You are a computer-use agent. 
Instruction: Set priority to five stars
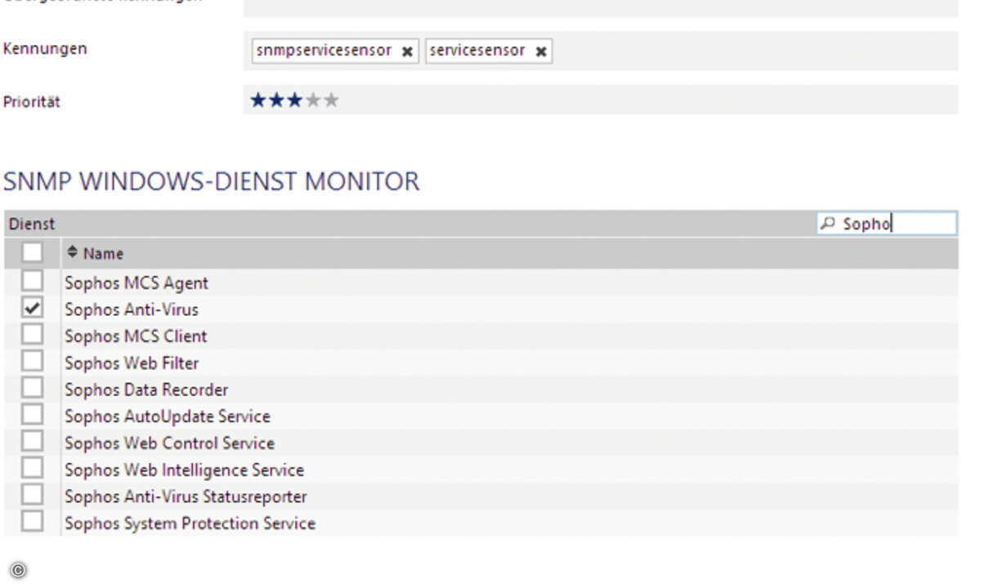click(x=330, y=100)
